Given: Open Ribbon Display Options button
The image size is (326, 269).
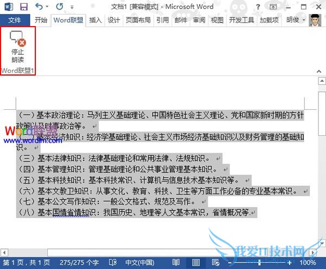Looking at the screenshot, I should coord(273,7).
